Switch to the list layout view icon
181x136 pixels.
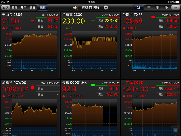click(x=149, y=8)
